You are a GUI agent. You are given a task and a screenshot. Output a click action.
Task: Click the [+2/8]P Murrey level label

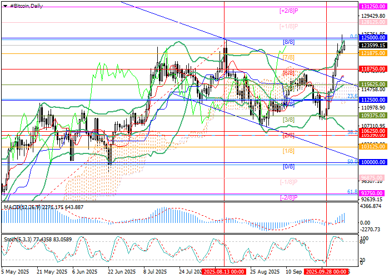290,11
